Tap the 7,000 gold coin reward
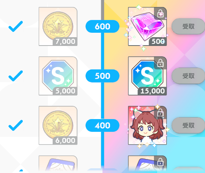The image size is (205, 173). click(x=58, y=26)
